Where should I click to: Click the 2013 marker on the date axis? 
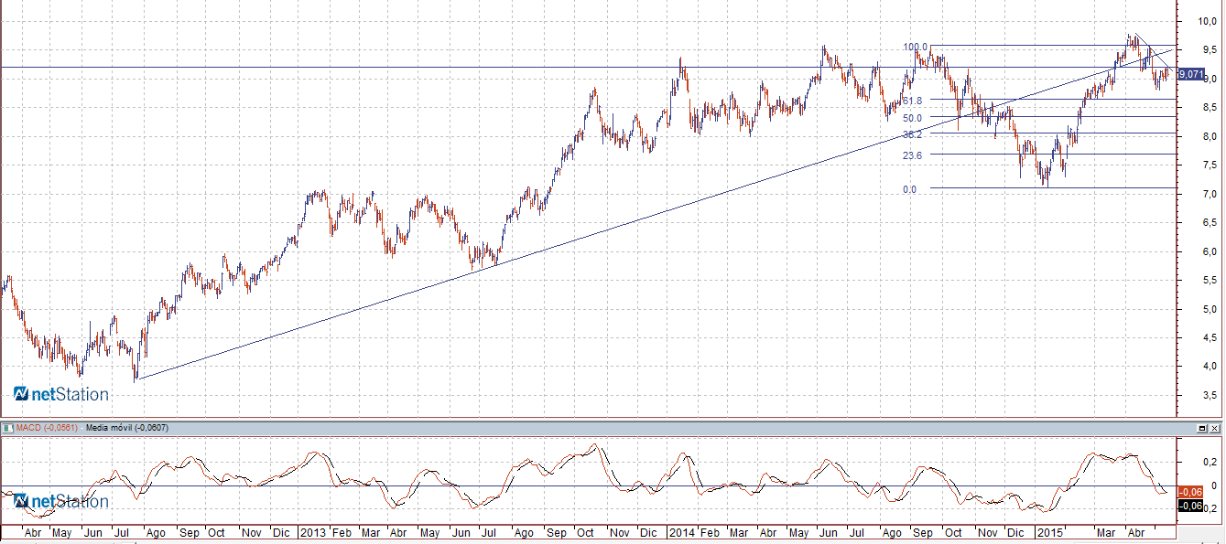pyautogui.click(x=313, y=532)
